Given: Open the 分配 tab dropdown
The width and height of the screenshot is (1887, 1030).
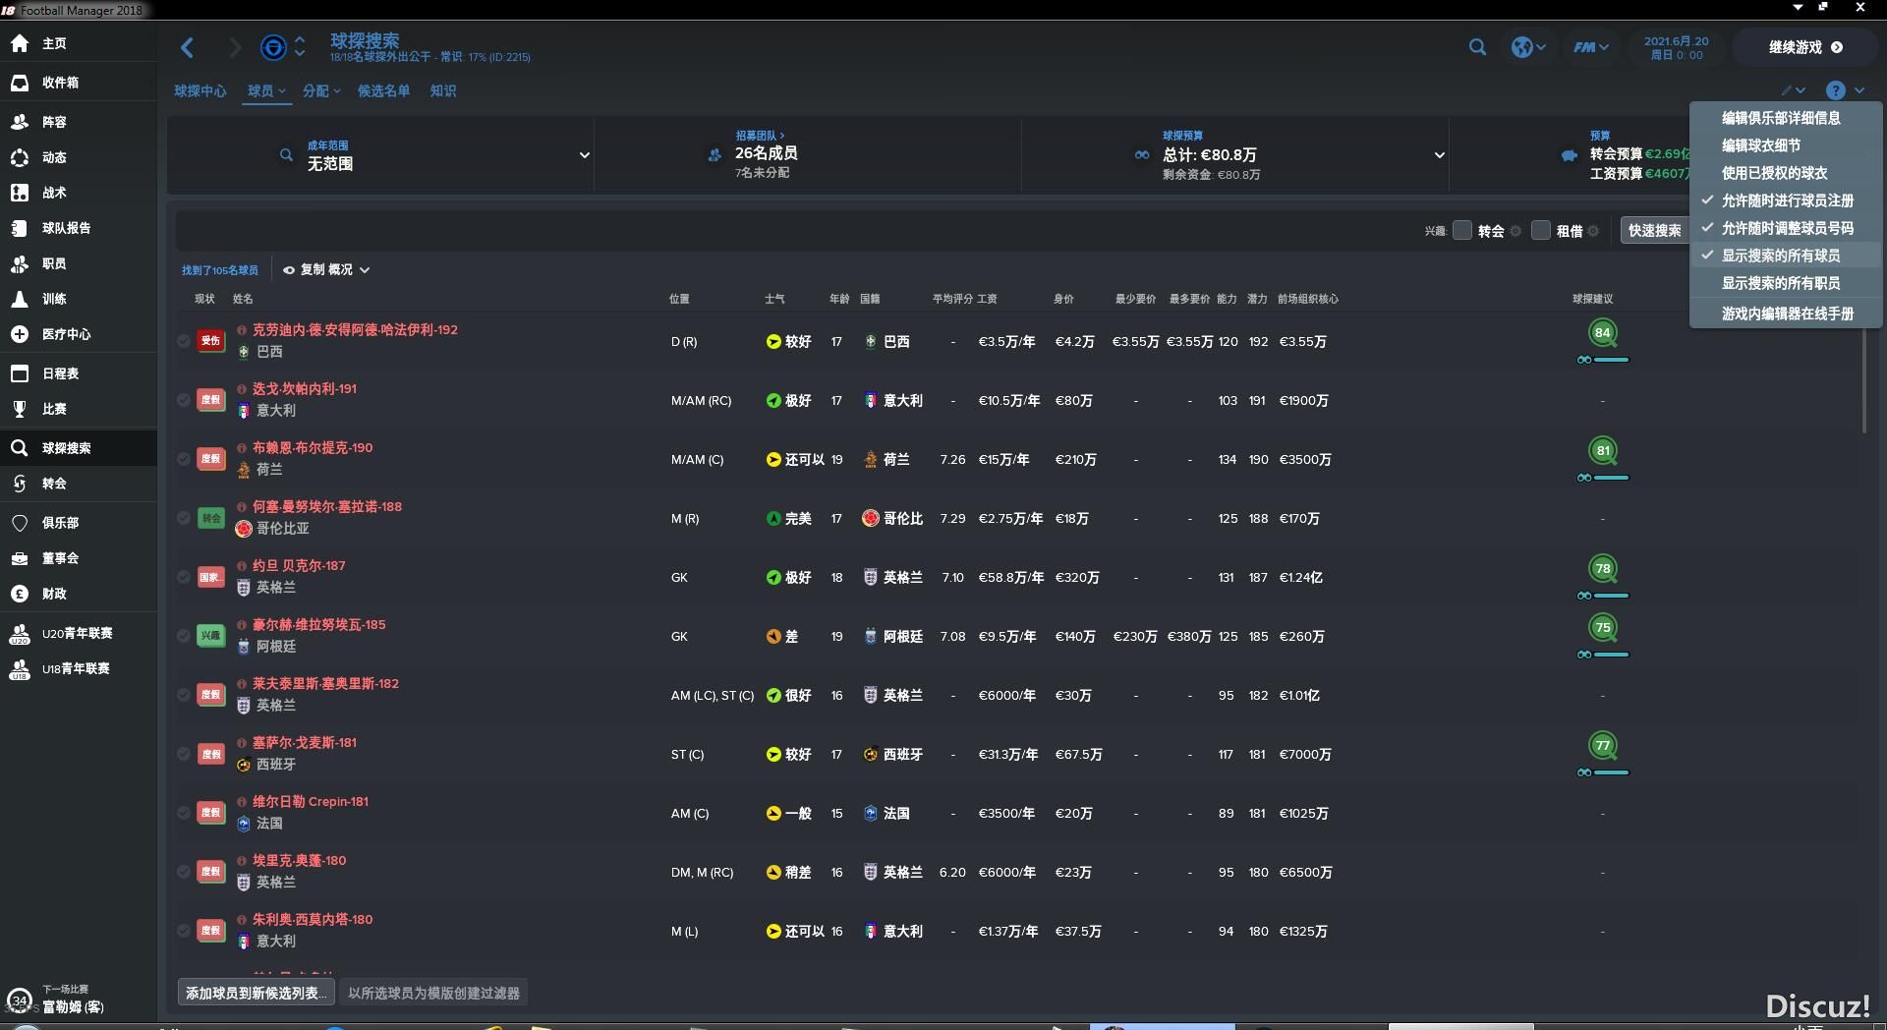Looking at the screenshot, I should (x=321, y=90).
